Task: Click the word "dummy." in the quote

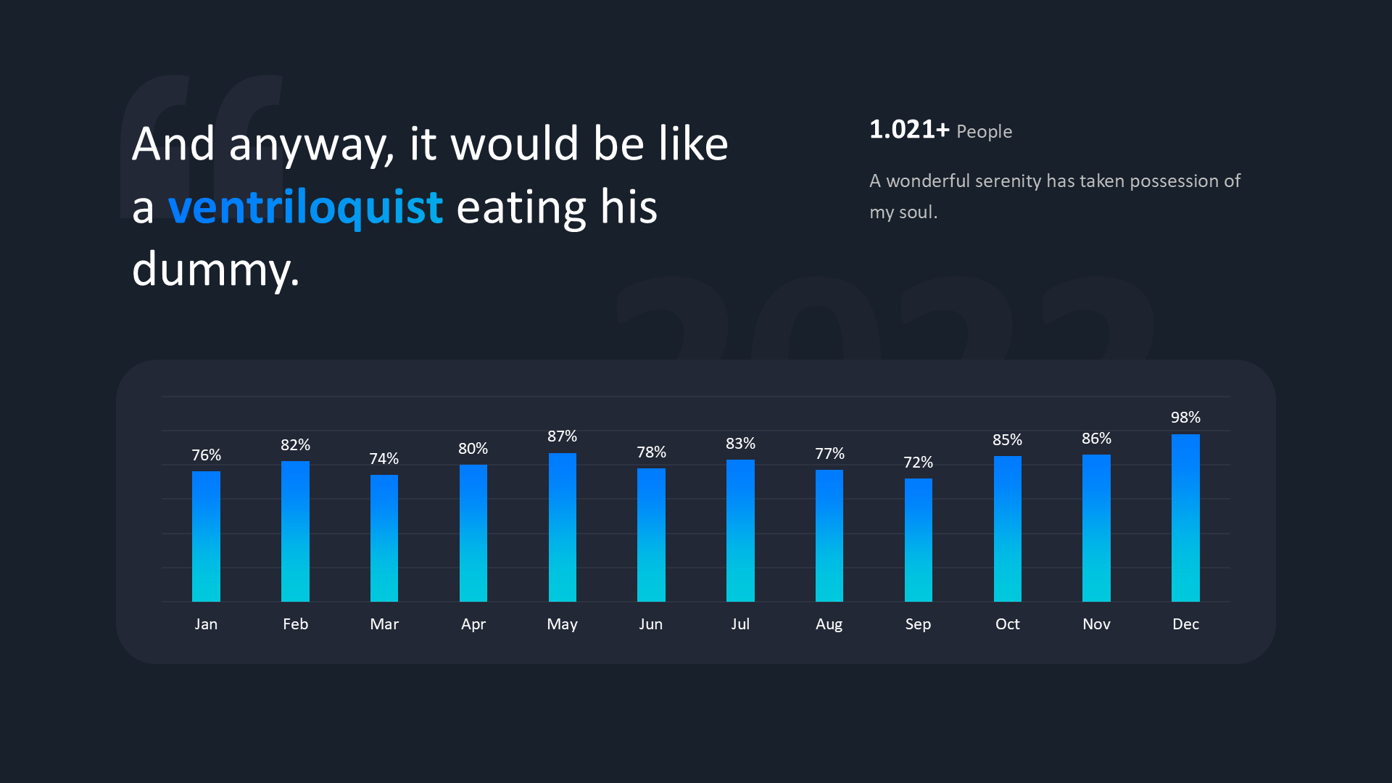Action: click(216, 270)
